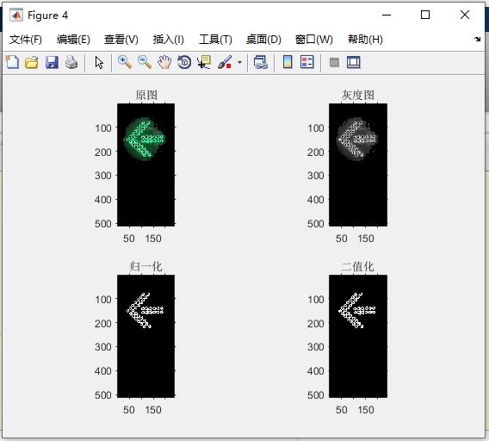Toggle the Pan hand tool

[164, 62]
